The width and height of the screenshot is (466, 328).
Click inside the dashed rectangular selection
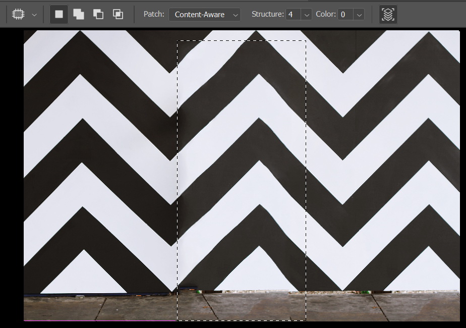click(x=241, y=177)
